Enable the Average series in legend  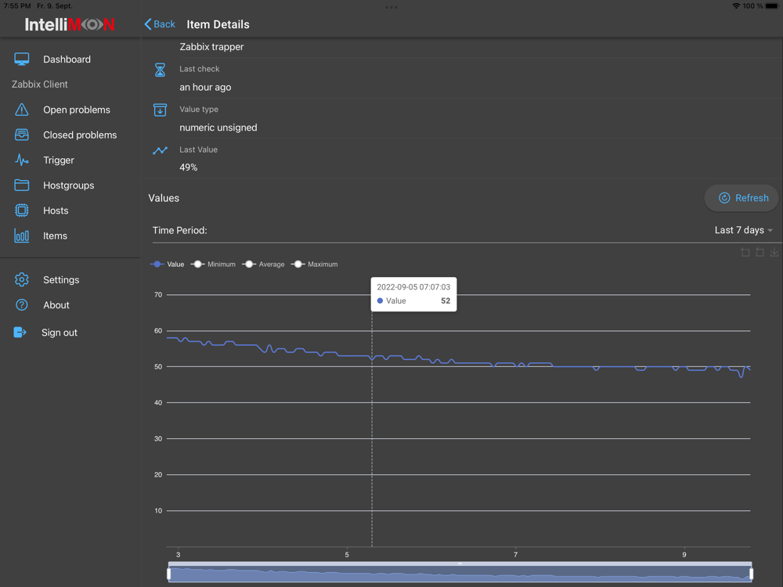(x=263, y=264)
